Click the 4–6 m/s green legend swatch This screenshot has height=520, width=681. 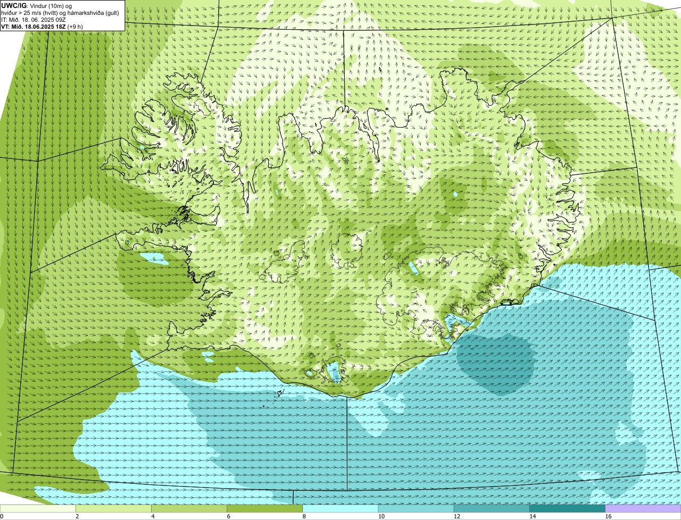(x=189, y=508)
